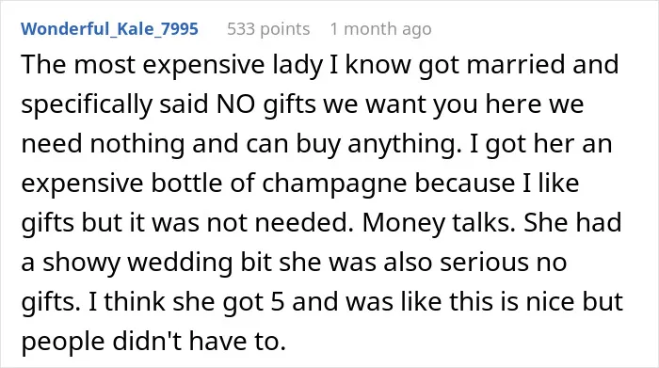659x368 pixels.
Task: Click the word "showy" in the comment
Action: (x=81, y=263)
